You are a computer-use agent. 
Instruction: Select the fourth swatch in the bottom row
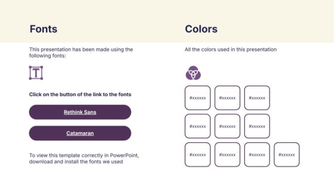287,154
